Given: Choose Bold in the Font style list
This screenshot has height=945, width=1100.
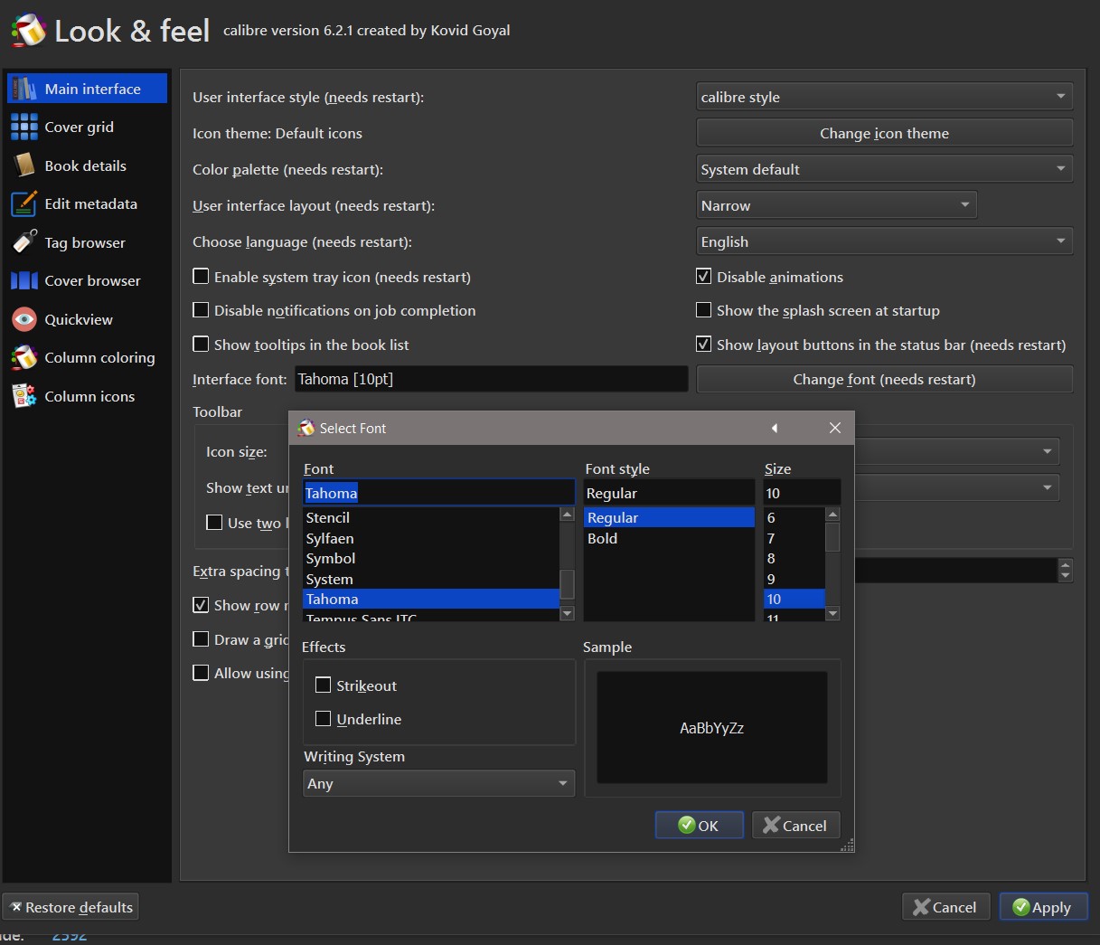Looking at the screenshot, I should [x=603, y=538].
